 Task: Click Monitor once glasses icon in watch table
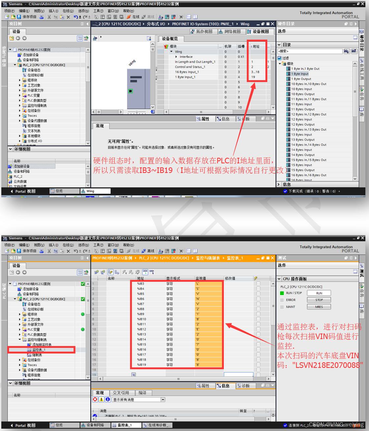[152, 272]
